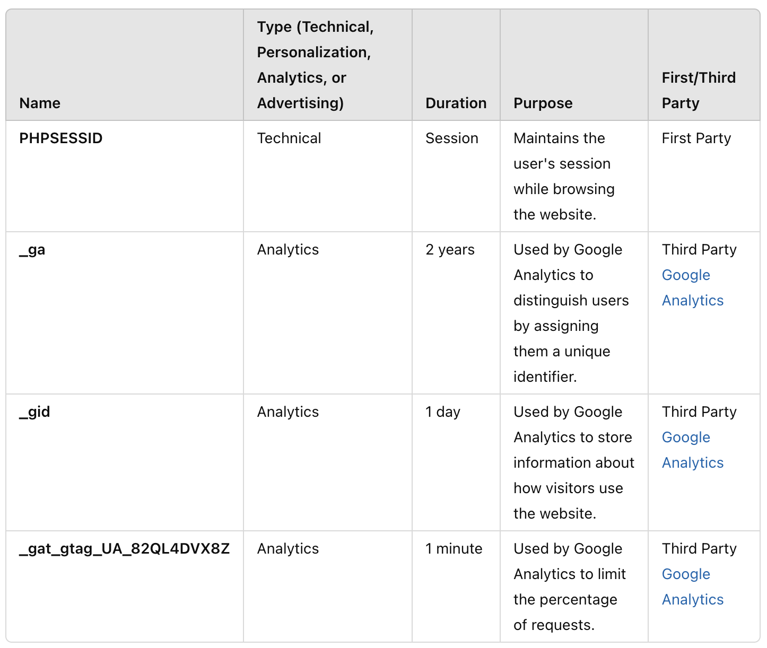
Task: Open Google Analytics link in _ga row
Action: (693, 287)
